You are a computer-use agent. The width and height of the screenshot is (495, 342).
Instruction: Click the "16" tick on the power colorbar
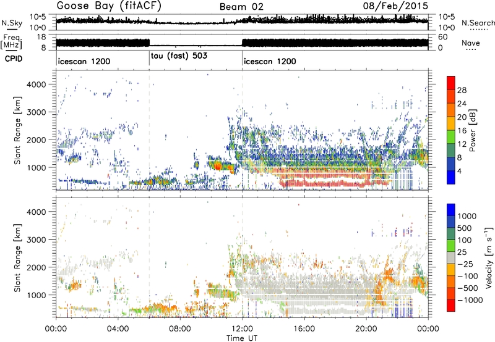point(462,131)
